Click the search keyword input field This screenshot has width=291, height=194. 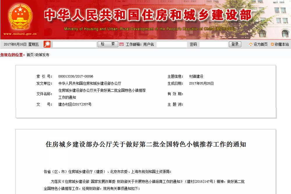click(74, 44)
